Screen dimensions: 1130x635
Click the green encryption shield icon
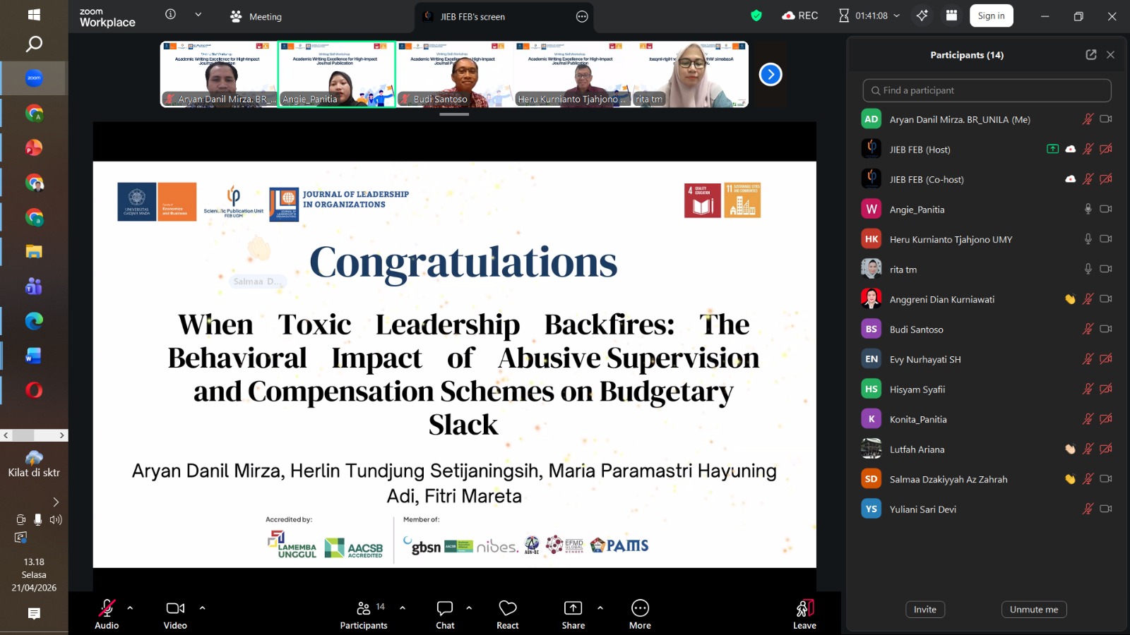coord(756,16)
